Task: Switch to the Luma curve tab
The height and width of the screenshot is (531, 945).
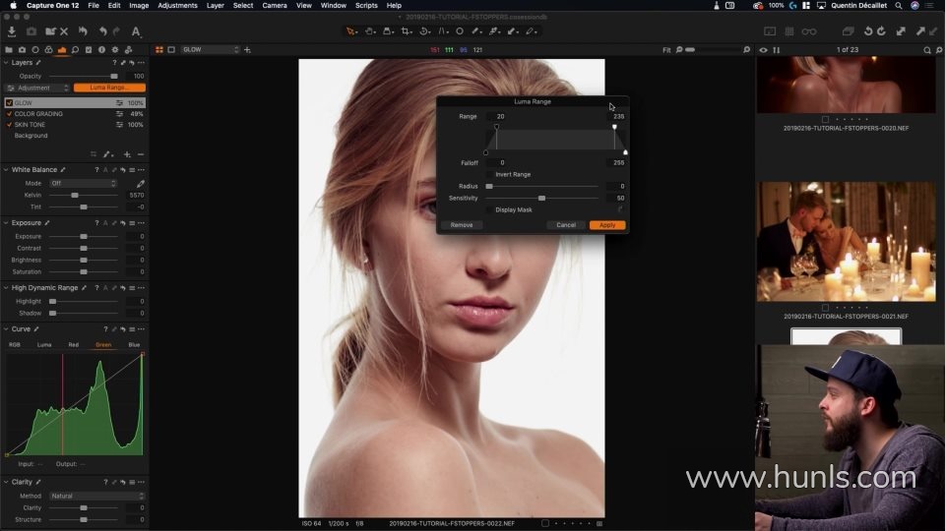Action: (44, 345)
